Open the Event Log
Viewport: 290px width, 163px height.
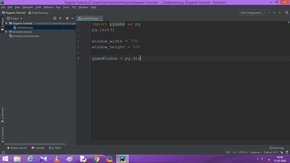pyautogui.click(x=276, y=148)
